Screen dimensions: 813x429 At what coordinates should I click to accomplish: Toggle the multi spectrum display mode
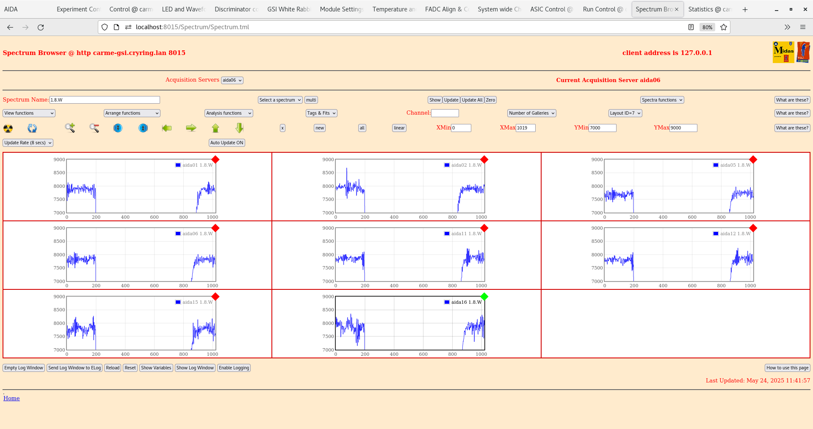tap(311, 100)
